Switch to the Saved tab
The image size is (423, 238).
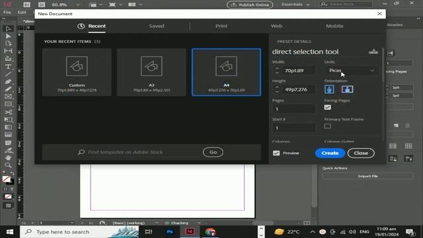click(x=157, y=26)
